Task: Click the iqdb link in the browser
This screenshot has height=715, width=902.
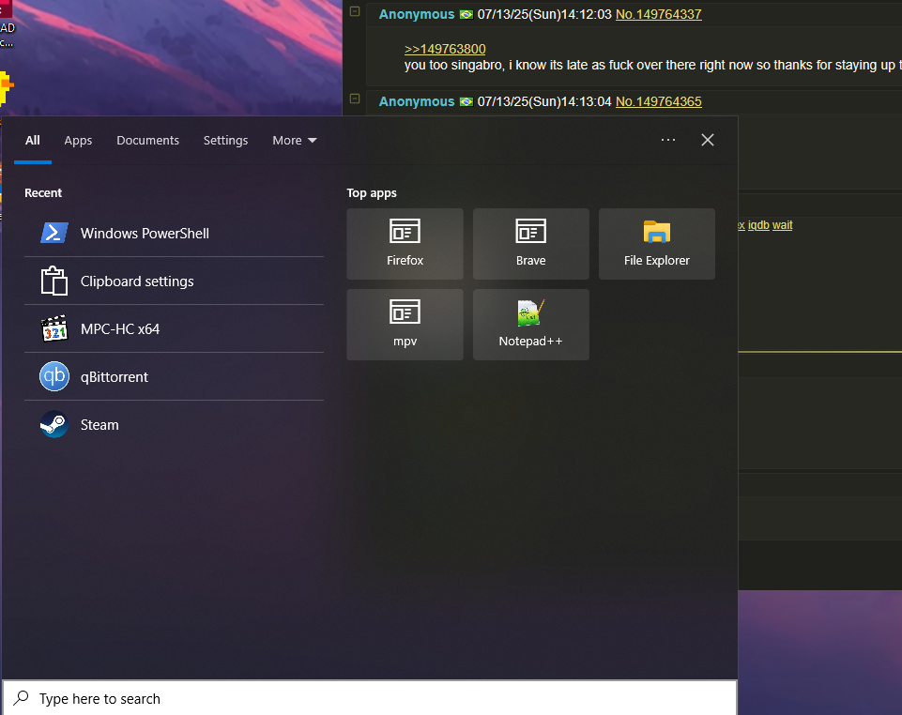Action: pos(758,225)
